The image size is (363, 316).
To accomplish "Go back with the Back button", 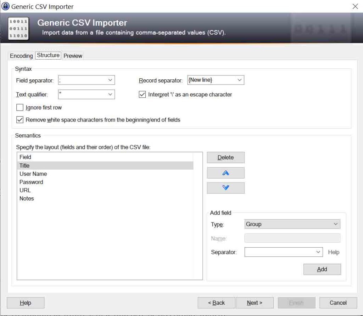I will 216,303.
